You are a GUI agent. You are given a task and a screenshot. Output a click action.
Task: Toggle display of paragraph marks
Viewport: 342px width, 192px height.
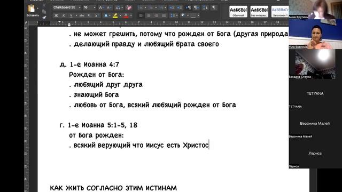tap(214, 7)
